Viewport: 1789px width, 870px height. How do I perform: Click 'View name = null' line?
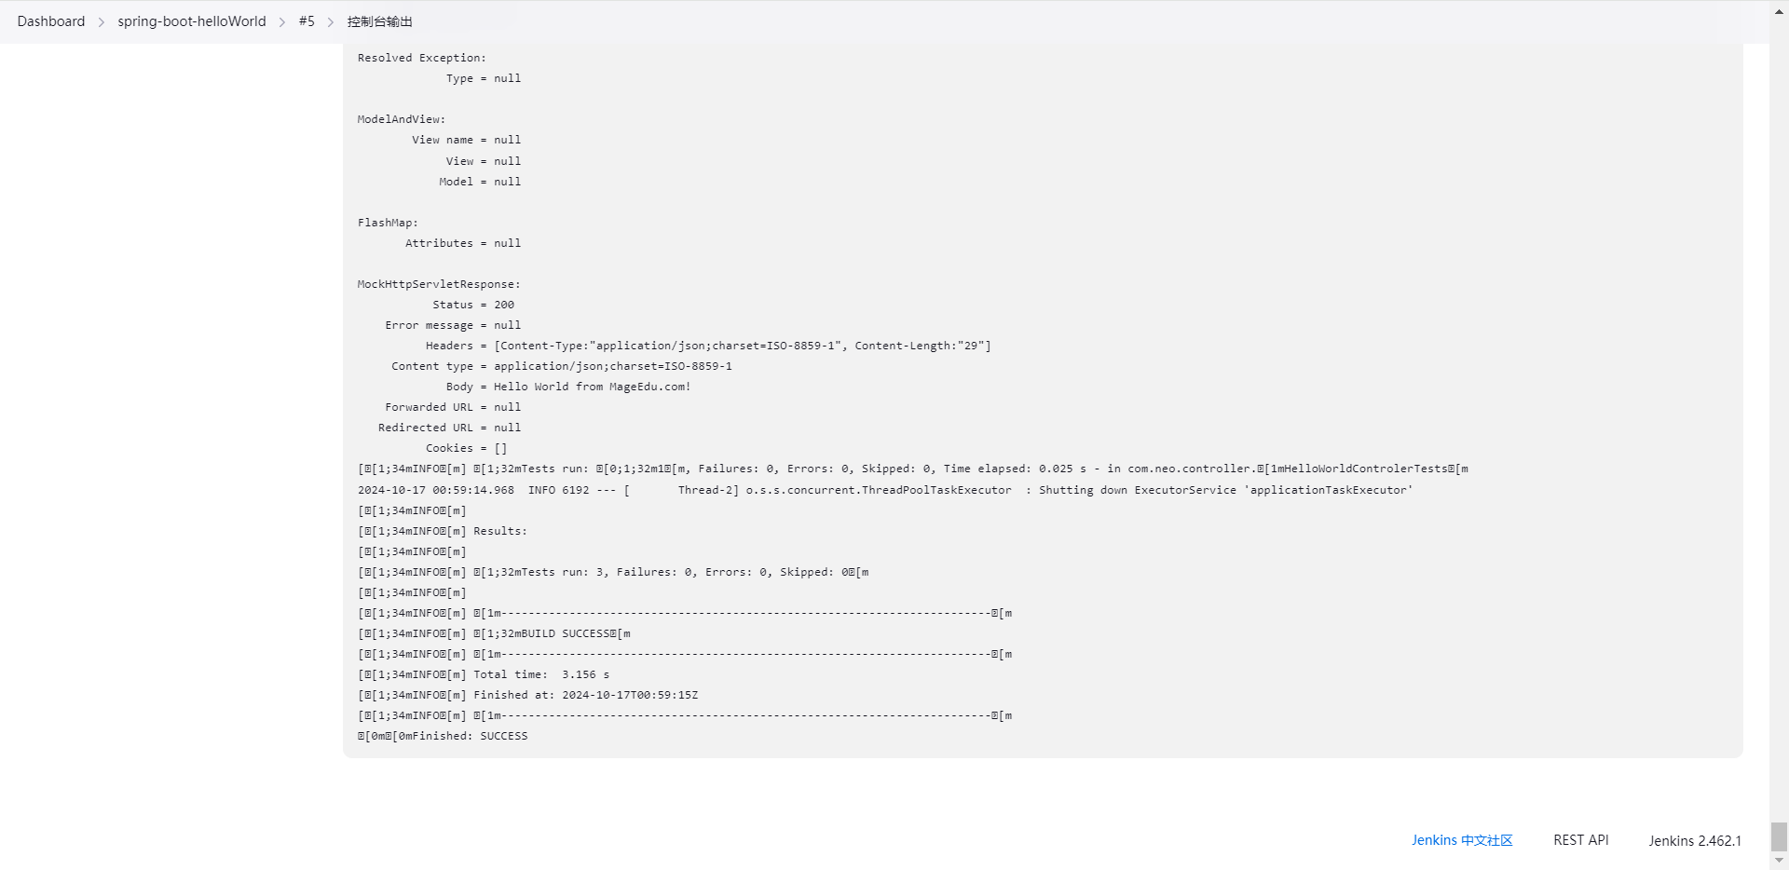466,140
